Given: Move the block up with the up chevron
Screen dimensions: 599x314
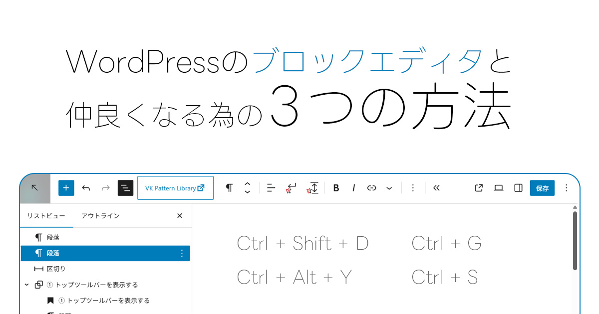Looking at the screenshot, I should (248, 184).
